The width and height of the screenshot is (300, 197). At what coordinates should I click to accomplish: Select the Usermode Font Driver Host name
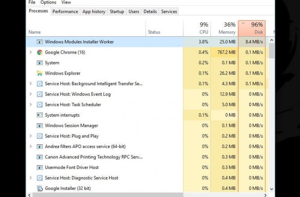(72, 167)
